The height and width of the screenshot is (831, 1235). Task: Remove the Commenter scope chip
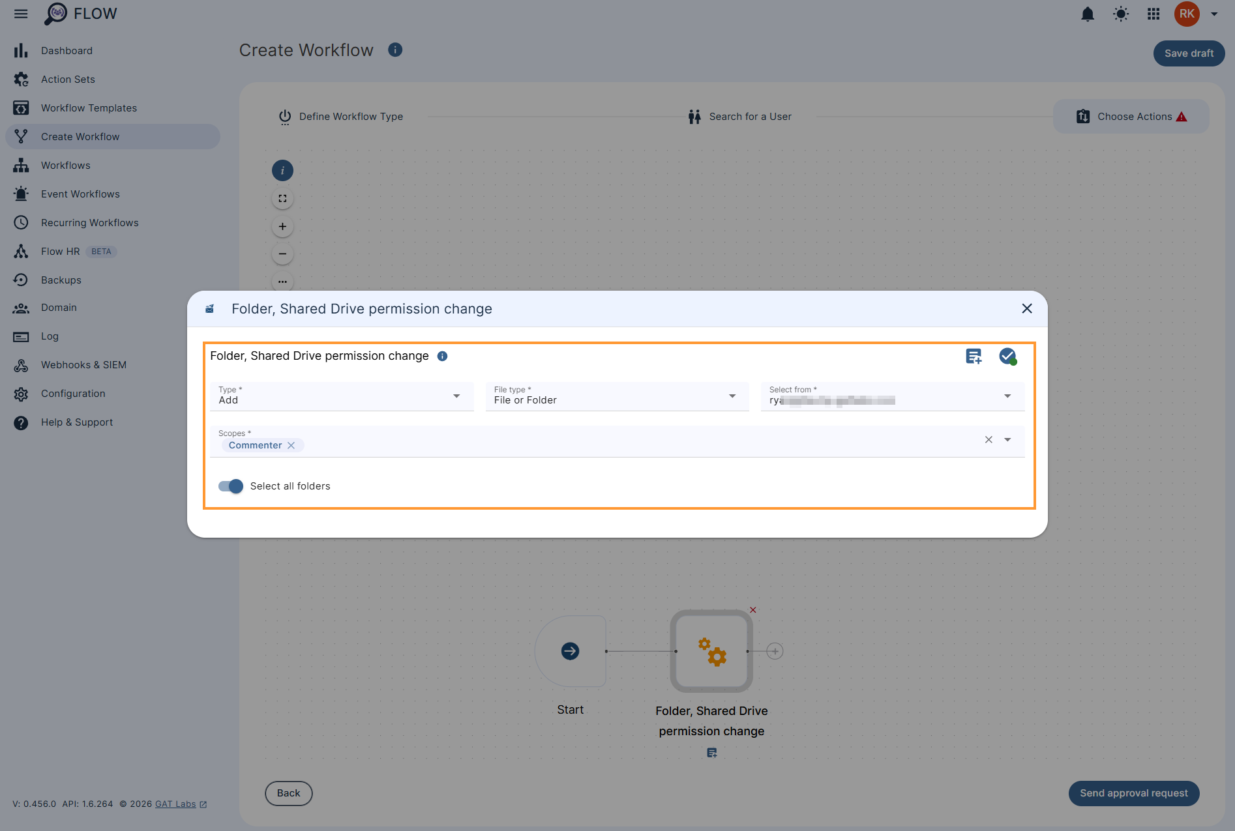pos(291,445)
